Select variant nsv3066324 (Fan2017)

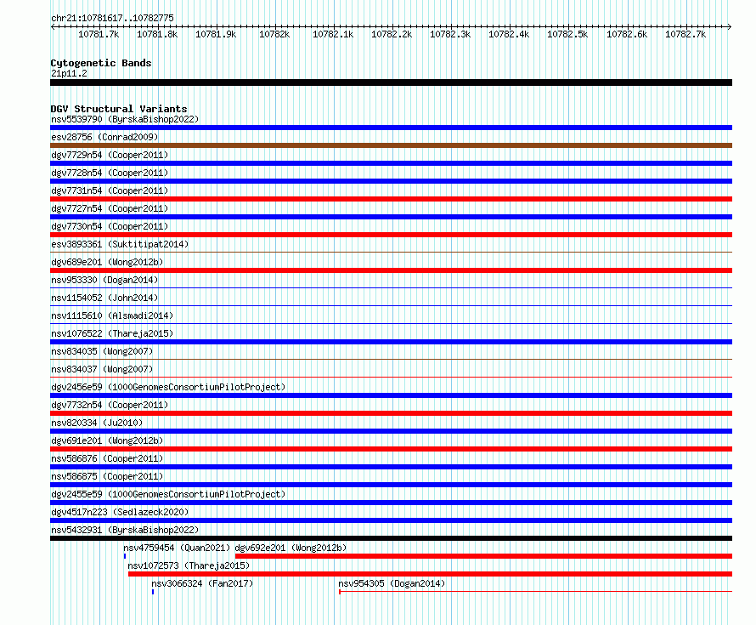202,583
